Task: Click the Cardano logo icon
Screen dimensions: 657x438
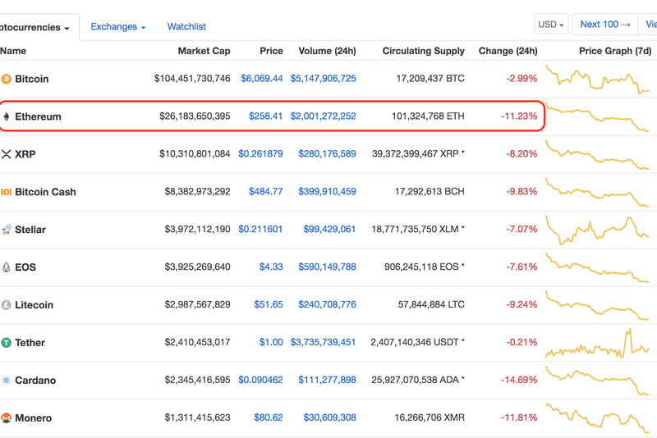Action: click(7, 381)
